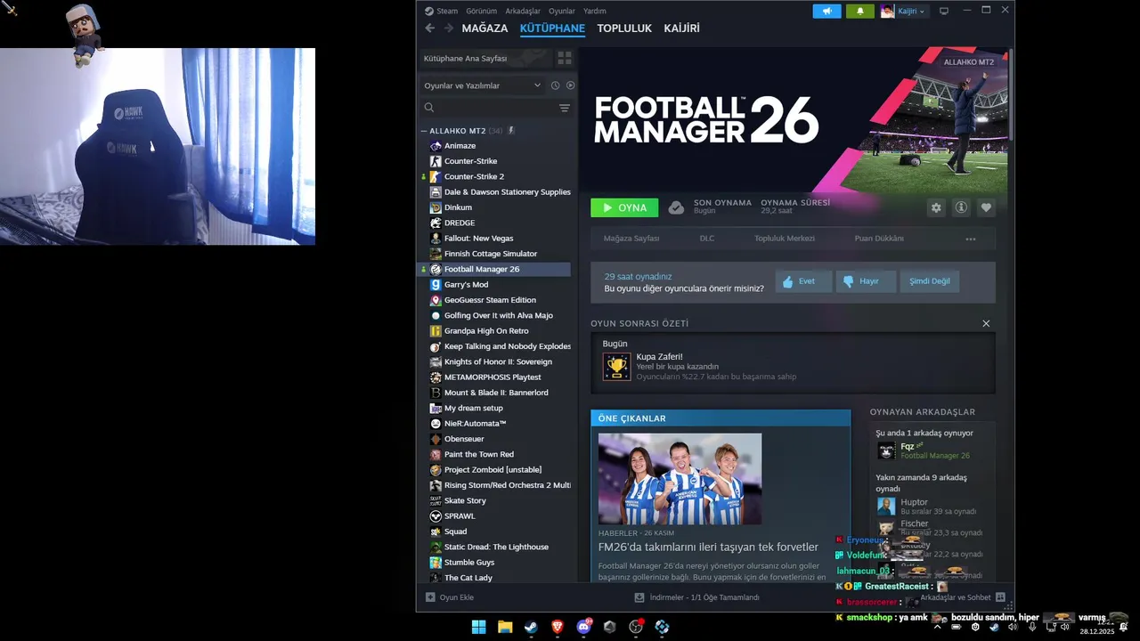
Task: Open Puan Dükkânı link
Action: coord(879,239)
